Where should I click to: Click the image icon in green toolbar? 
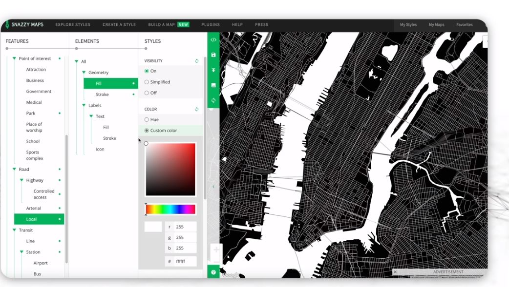point(213,85)
